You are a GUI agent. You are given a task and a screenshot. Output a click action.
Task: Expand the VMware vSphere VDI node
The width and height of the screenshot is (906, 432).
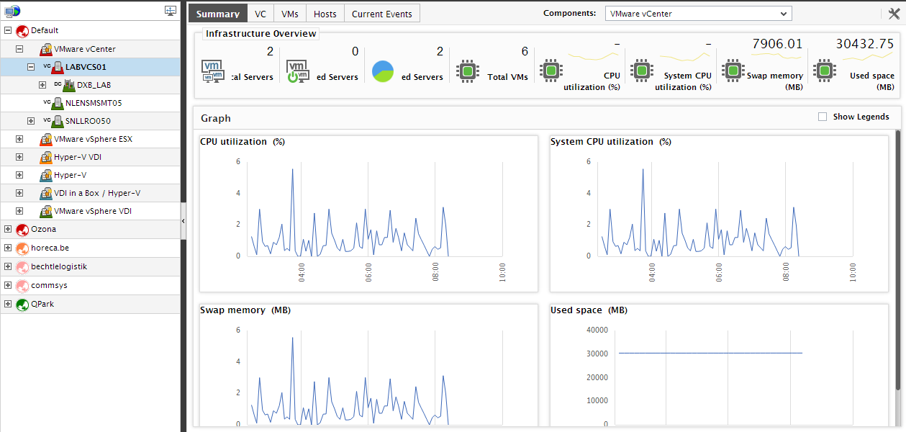point(19,212)
